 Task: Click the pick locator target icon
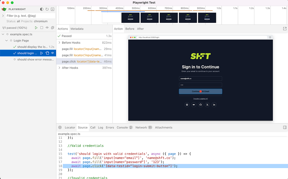pos(60,127)
